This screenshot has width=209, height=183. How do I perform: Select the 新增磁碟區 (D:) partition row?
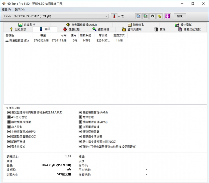66,41
